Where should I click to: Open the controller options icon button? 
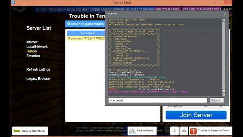pyautogui.click(x=174, y=131)
